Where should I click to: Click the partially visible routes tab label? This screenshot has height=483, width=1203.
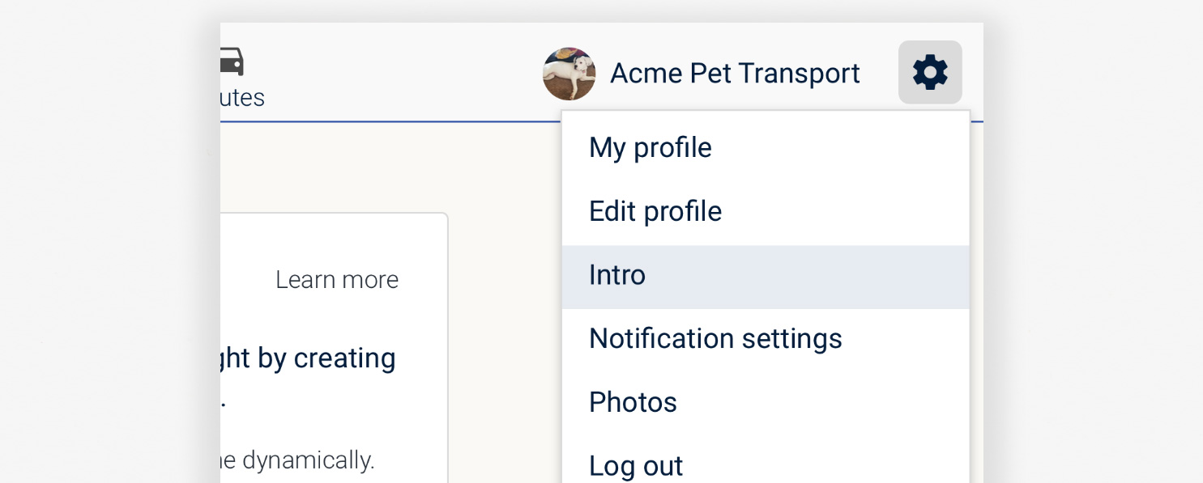click(242, 98)
